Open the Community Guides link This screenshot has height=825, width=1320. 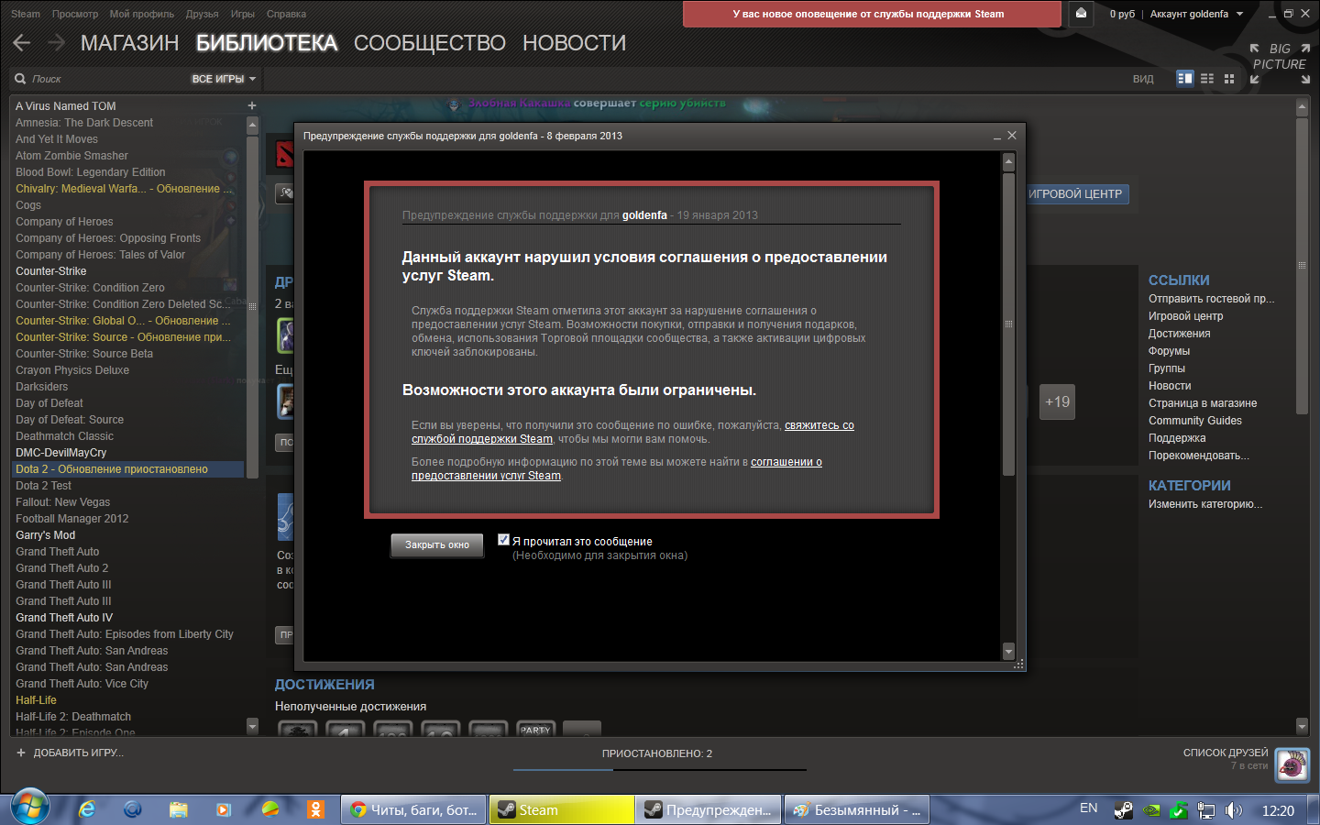coord(1195,421)
